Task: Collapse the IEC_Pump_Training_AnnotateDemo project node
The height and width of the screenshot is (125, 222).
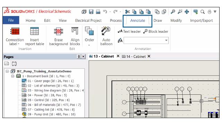Action: (7, 71)
